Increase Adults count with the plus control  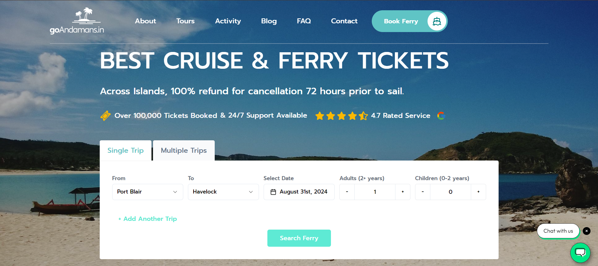(402, 192)
